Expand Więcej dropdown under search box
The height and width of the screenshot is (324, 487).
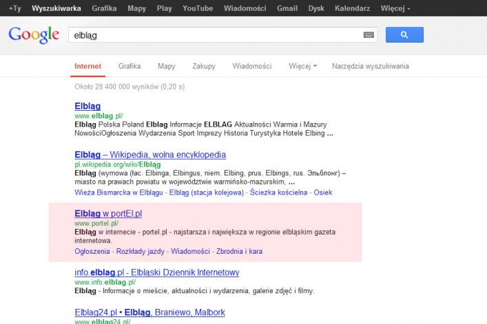click(303, 66)
